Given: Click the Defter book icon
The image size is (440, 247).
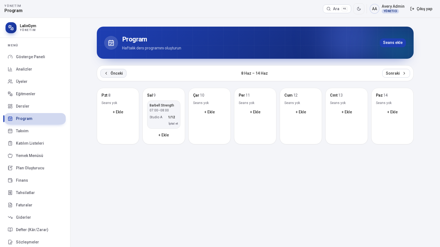Looking at the screenshot, I should point(10,230).
